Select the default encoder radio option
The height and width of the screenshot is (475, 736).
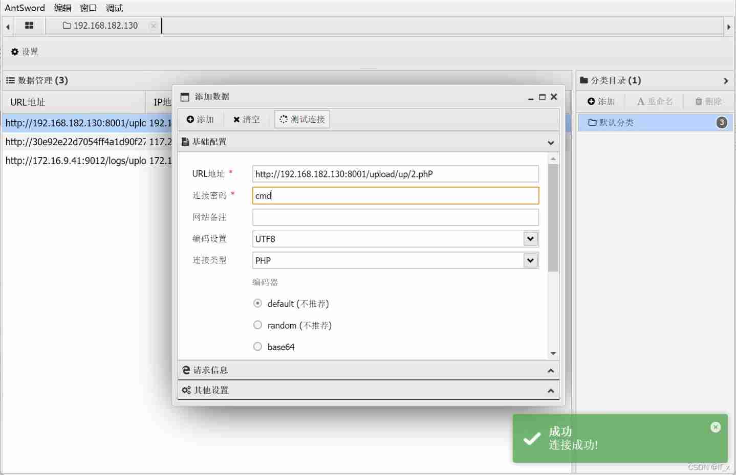point(257,303)
